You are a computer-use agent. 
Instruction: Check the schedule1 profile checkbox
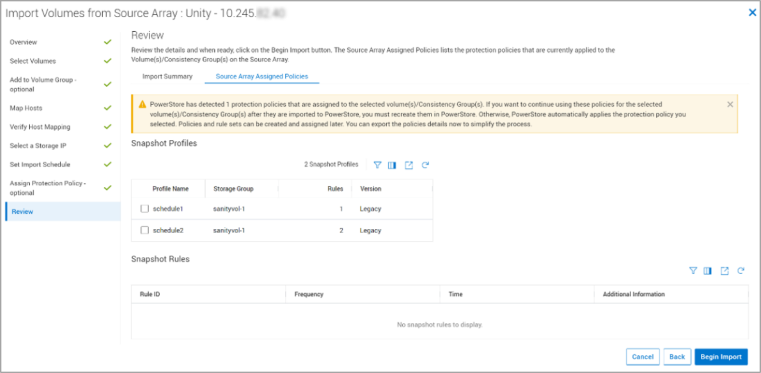[145, 209]
